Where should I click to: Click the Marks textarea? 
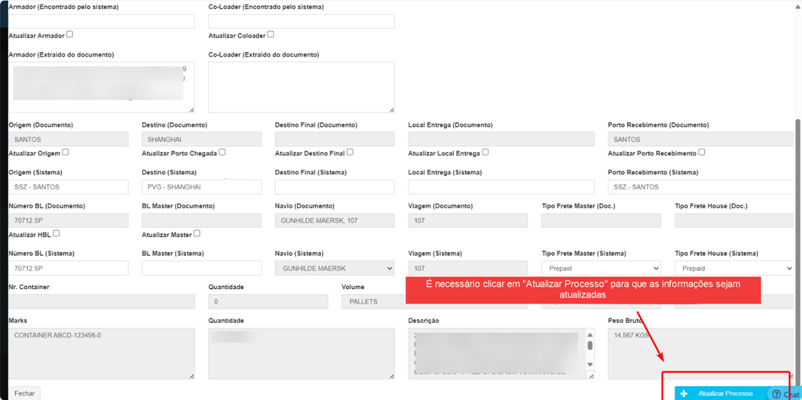point(102,354)
